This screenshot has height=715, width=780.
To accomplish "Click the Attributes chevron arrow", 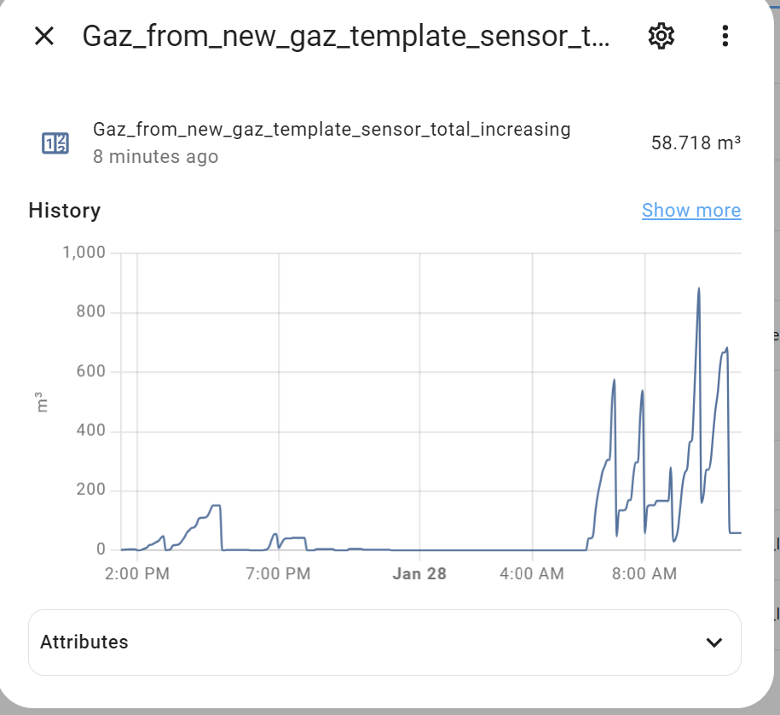I will 714,642.
